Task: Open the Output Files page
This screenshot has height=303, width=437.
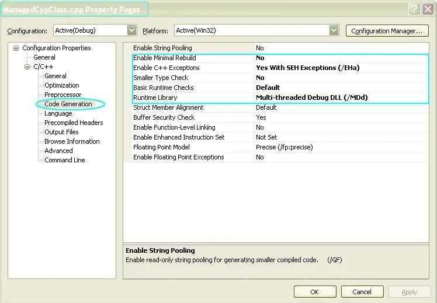Action: tap(61, 132)
